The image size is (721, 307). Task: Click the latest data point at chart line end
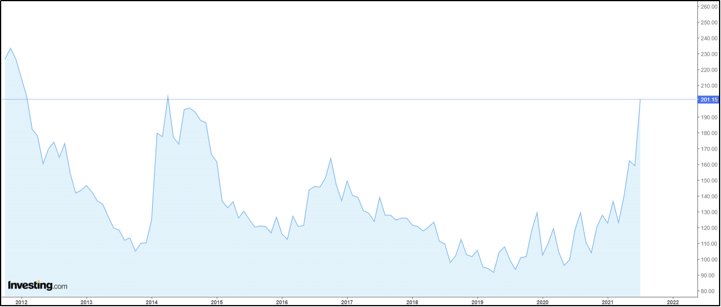(x=640, y=99)
